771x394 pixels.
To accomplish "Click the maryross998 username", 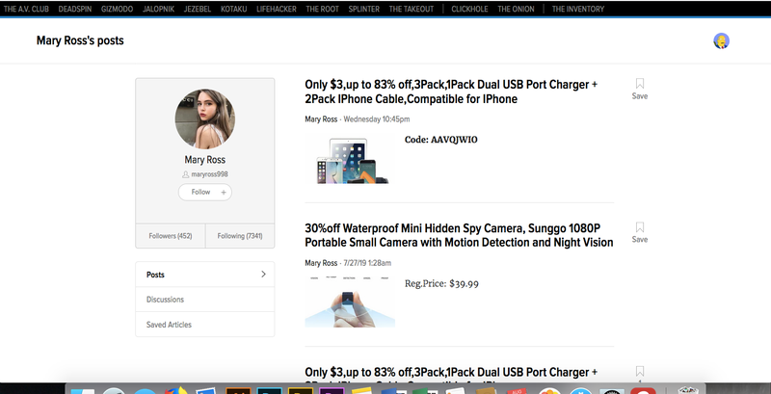I will [209, 174].
